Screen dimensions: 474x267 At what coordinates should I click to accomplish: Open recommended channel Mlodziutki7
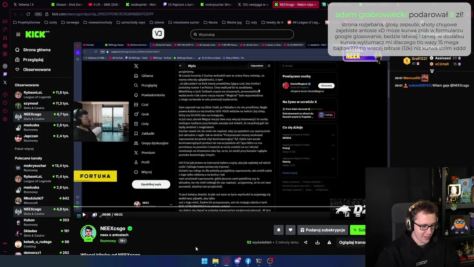click(x=41, y=200)
